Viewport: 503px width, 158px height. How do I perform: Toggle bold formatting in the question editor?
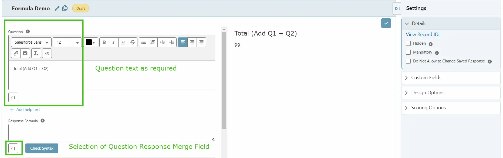pos(104,42)
